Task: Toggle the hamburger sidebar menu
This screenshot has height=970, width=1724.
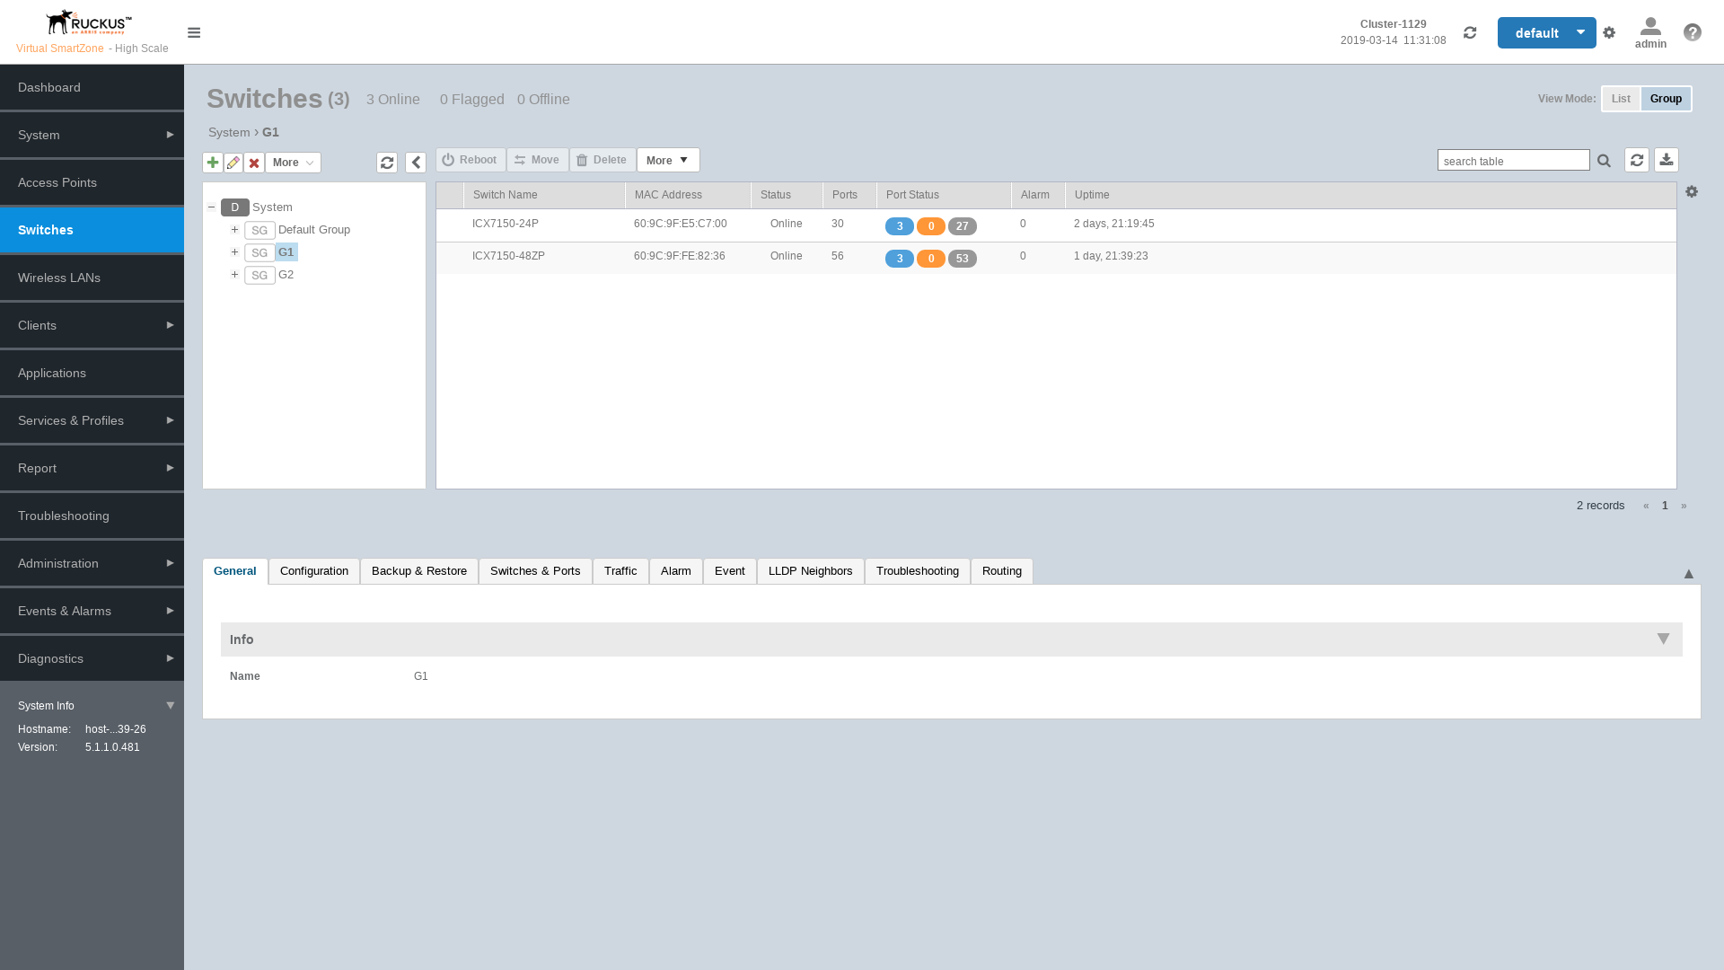Action: point(194,32)
